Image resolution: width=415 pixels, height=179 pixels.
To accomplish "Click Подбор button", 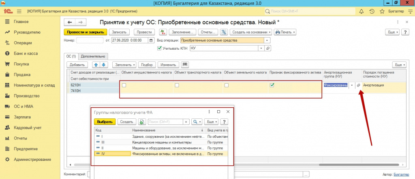I will pyautogui.click(x=147, y=65).
